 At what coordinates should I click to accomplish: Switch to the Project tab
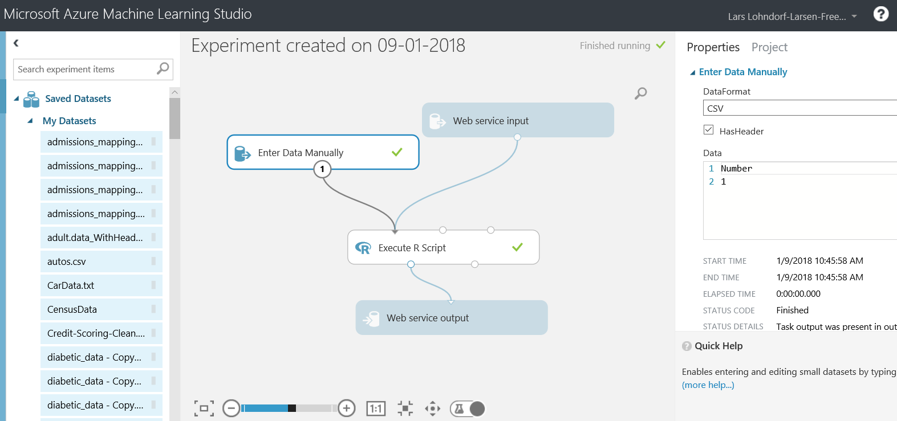tap(769, 47)
